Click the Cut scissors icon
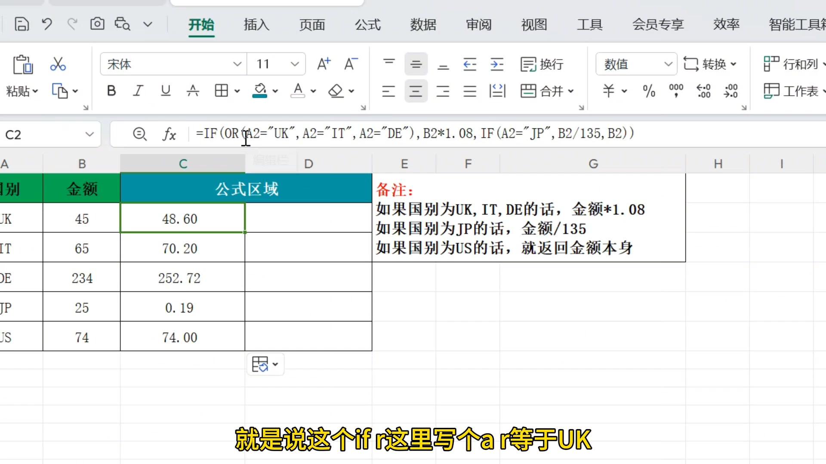Viewport: 826px width, 464px height. (x=58, y=64)
